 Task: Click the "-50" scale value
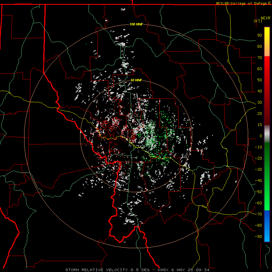point(258,192)
